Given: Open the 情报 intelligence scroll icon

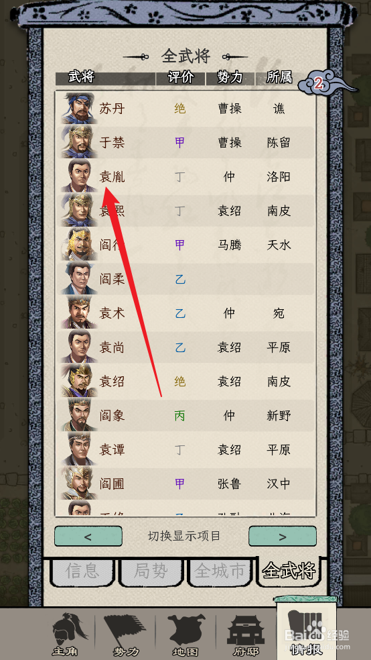Looking at the screenshot, I should click(306, 629).
